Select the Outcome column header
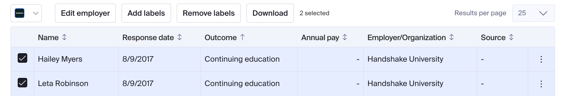 coord(221,38)
